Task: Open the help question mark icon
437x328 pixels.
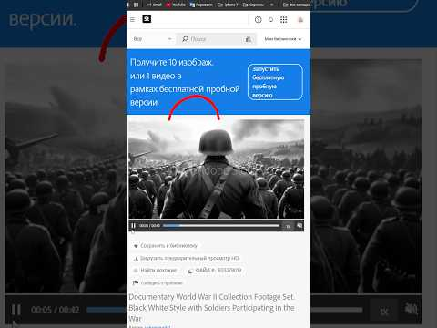Action: coord(258,20)
